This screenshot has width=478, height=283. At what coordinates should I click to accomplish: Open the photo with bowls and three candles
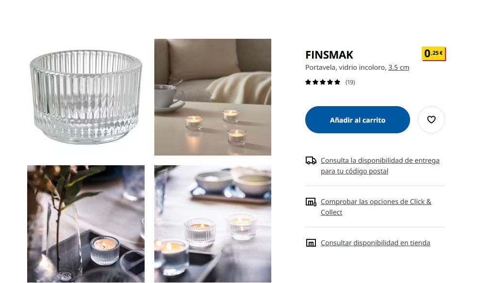pyautogui.click(x=213, y=224)
